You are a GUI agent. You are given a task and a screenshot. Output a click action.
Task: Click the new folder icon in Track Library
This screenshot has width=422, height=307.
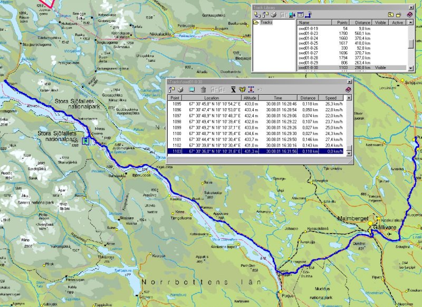[398, 15]
